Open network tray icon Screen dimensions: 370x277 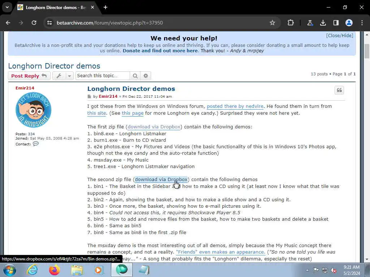[325, 270]
